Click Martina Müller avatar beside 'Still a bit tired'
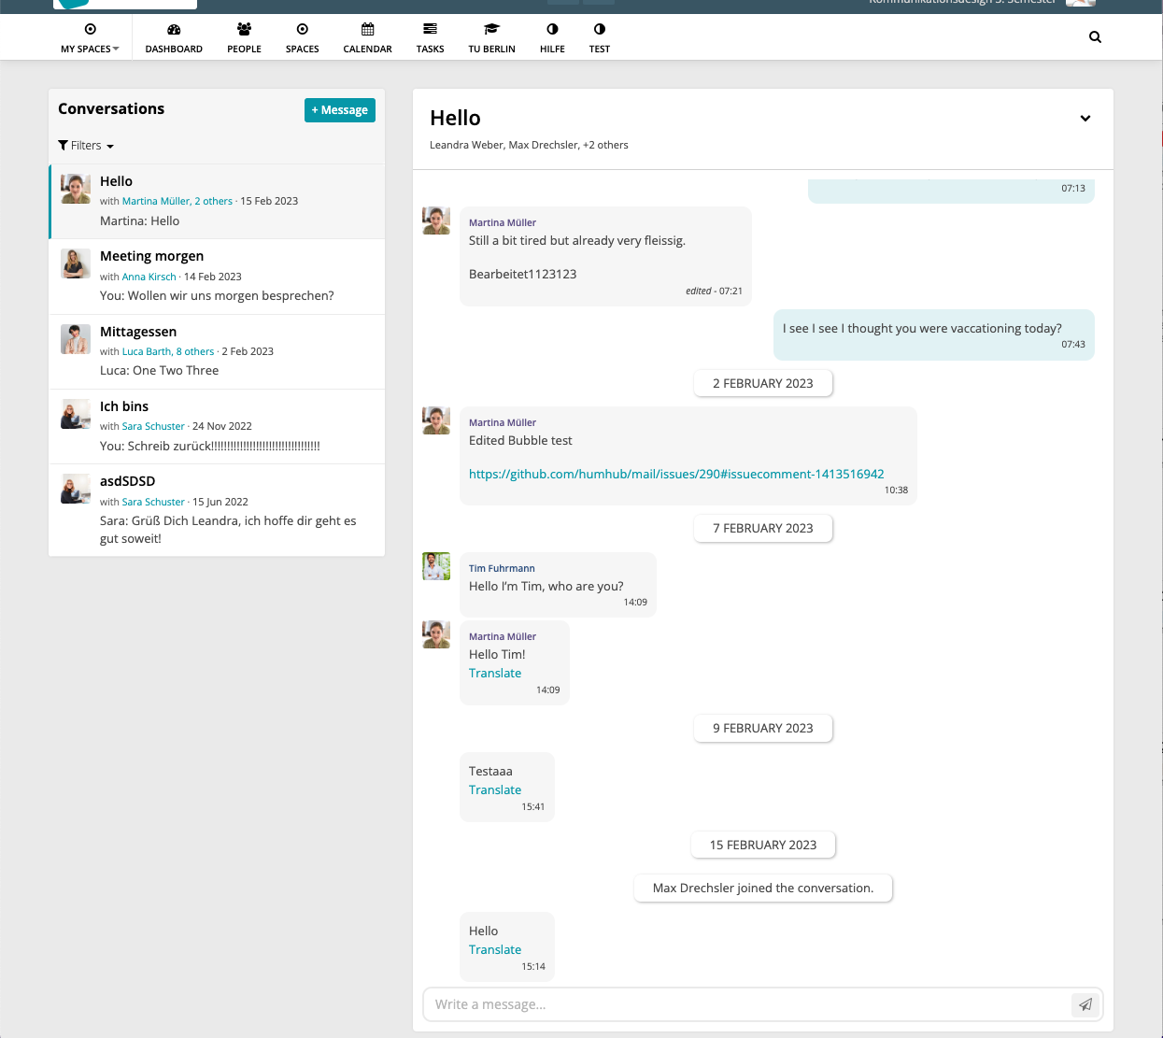The image size is (1163, 1038). (x=436, y=220)
